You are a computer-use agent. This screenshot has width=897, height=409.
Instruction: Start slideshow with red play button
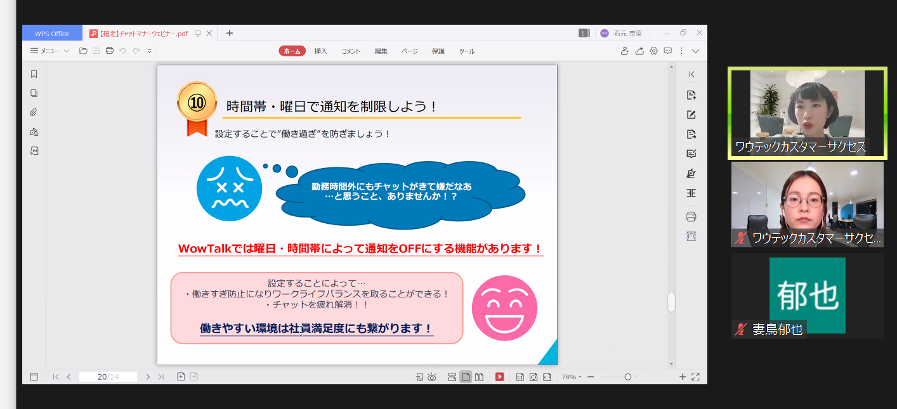(x=499, y=377)
